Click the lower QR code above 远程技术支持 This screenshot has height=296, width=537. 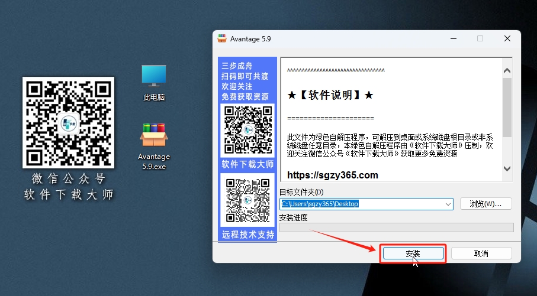tap(247, 200)
